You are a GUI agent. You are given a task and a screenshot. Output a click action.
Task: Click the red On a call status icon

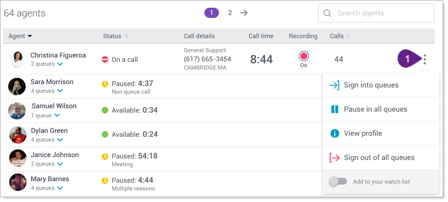click(x=105, y=59)
